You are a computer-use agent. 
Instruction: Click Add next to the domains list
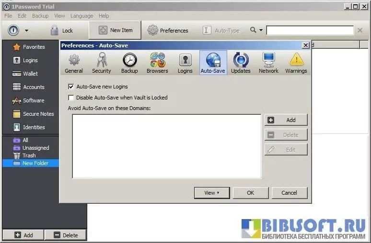pyautogui.click(x=286, y=120)
